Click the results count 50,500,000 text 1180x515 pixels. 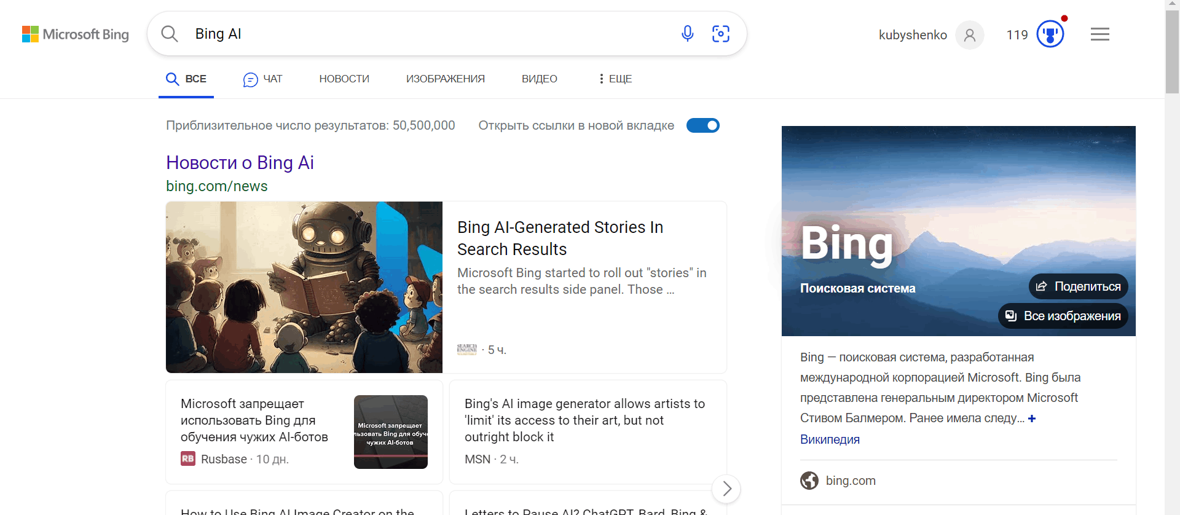point(310,125)
